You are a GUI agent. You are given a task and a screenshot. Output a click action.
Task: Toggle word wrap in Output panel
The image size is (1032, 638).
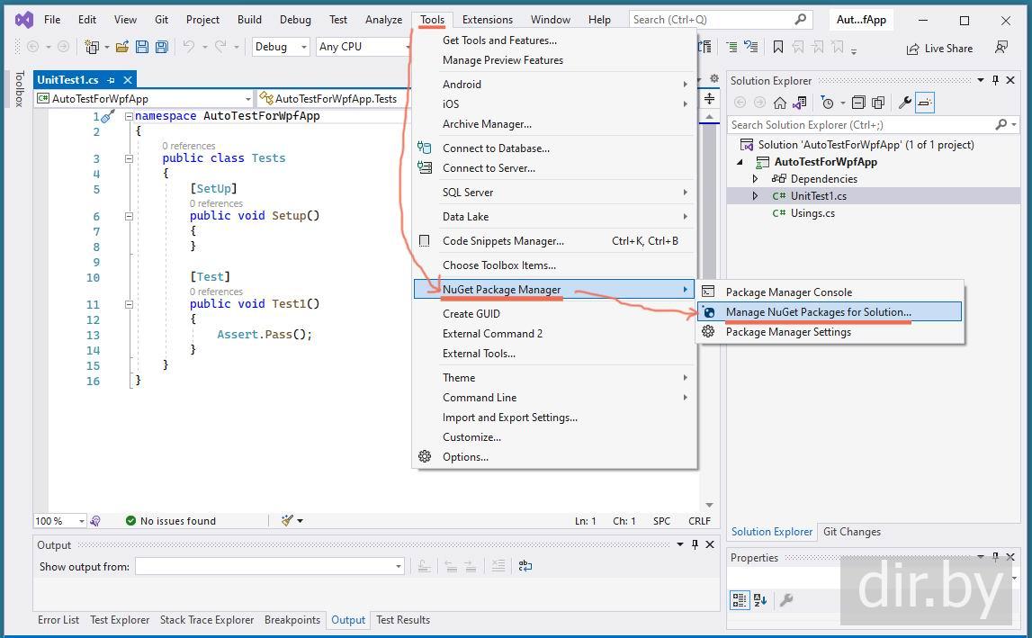point(525,566)
